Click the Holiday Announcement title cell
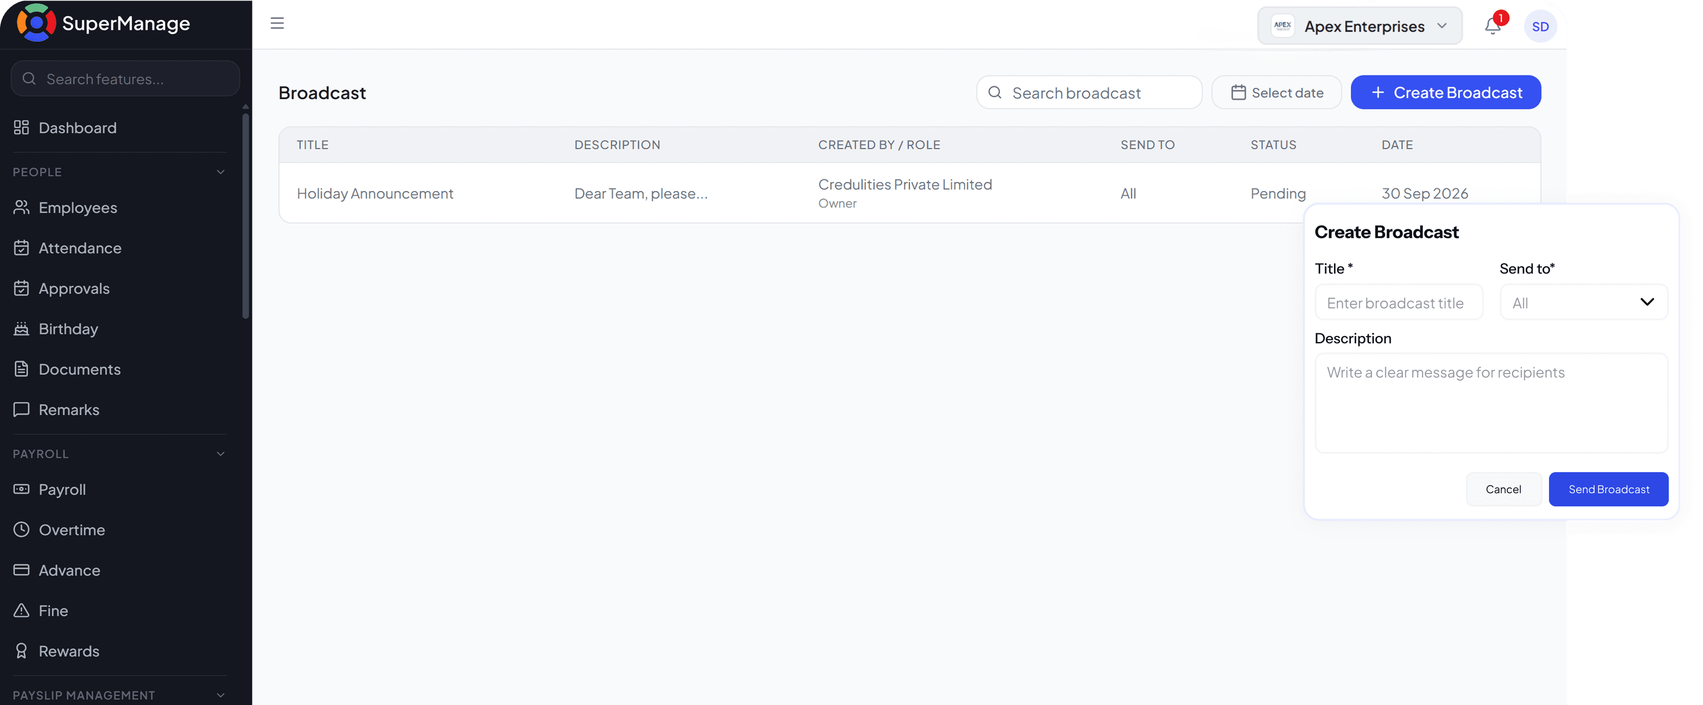Screen dimensions: 1703x705 375,193
